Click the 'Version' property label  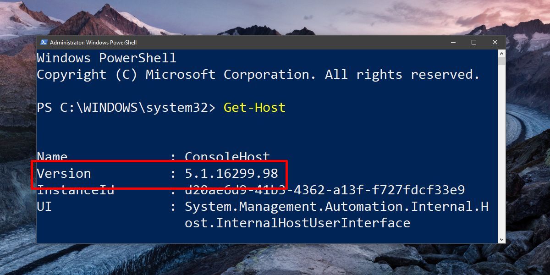(64, 174)
